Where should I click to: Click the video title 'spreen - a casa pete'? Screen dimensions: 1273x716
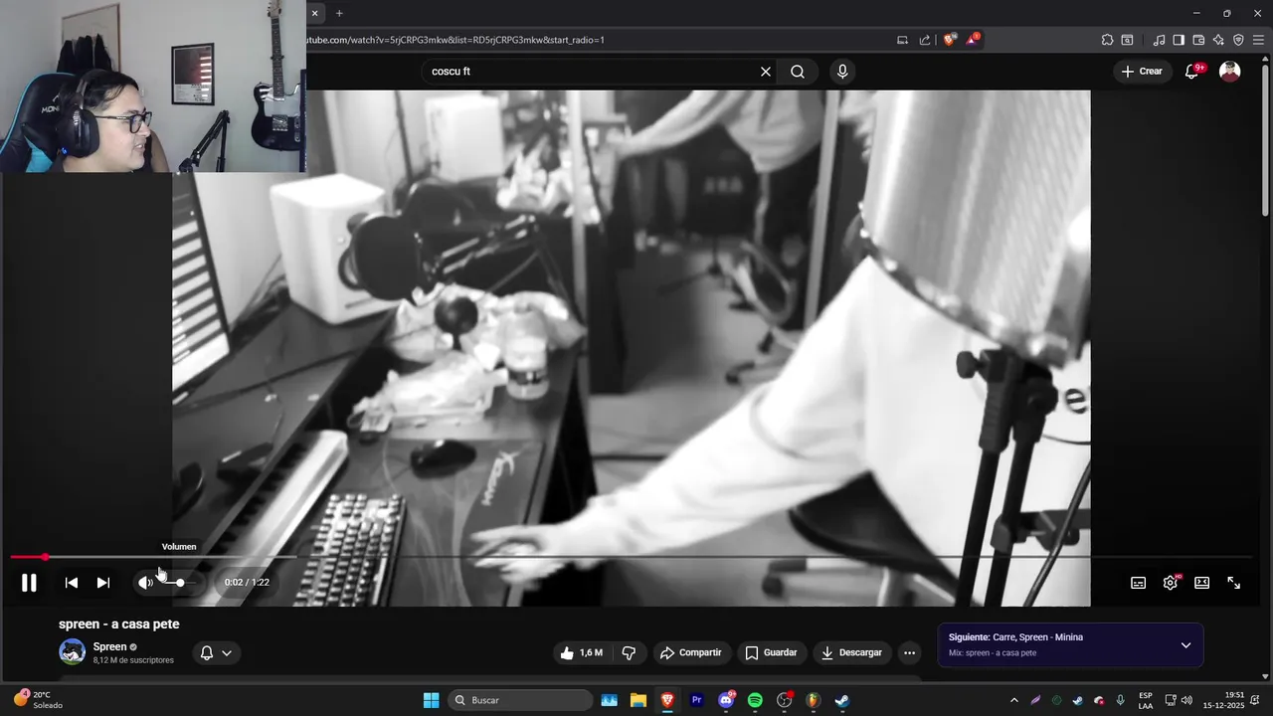point(119,624)
